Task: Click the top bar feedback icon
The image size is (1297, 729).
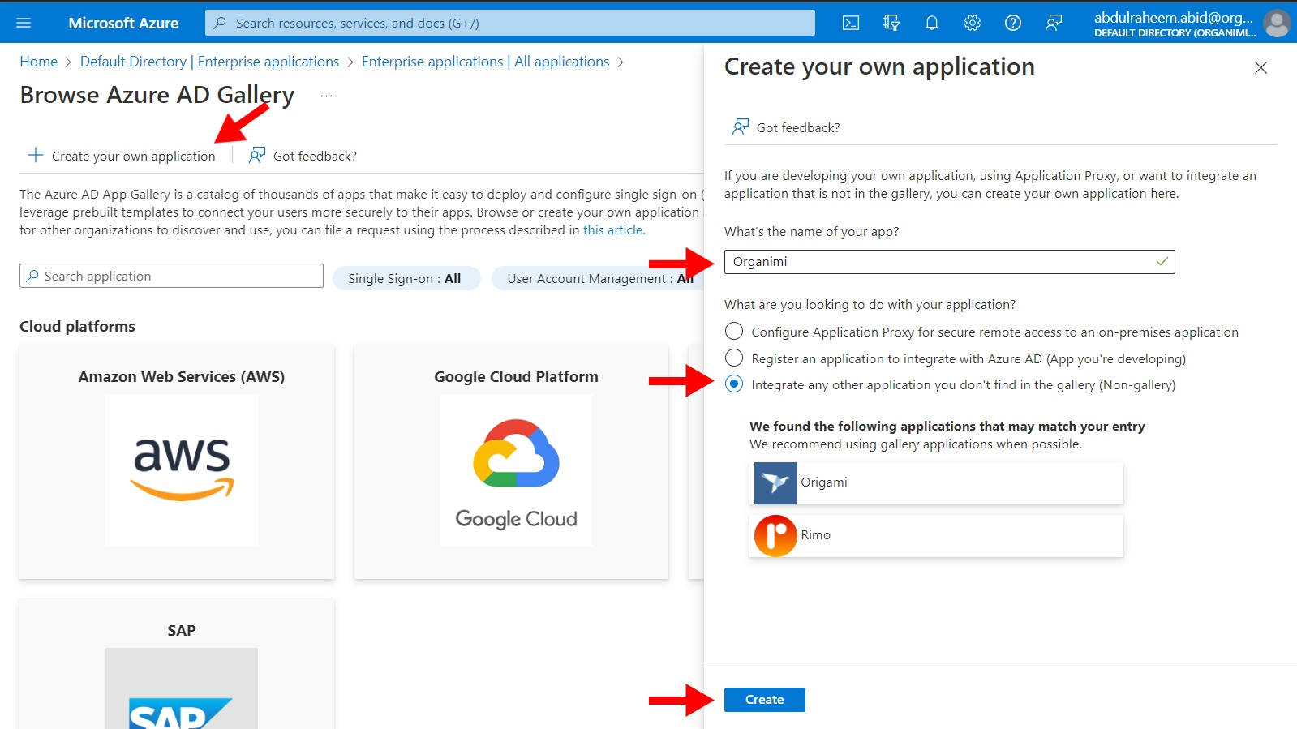Action: pyautogui.click(x=1054, y=23)
